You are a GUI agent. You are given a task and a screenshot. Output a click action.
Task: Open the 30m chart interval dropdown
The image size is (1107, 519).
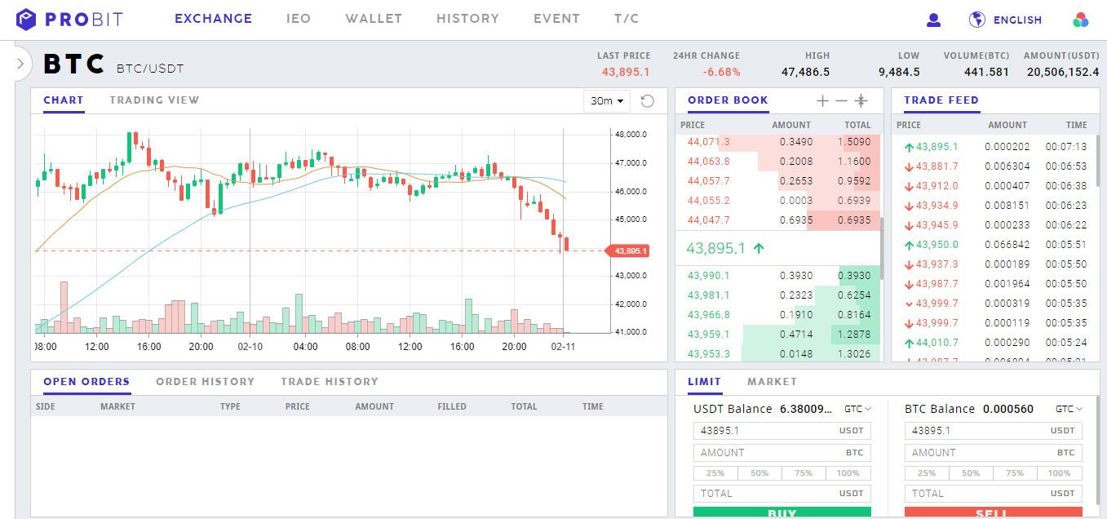coord(607,101)
